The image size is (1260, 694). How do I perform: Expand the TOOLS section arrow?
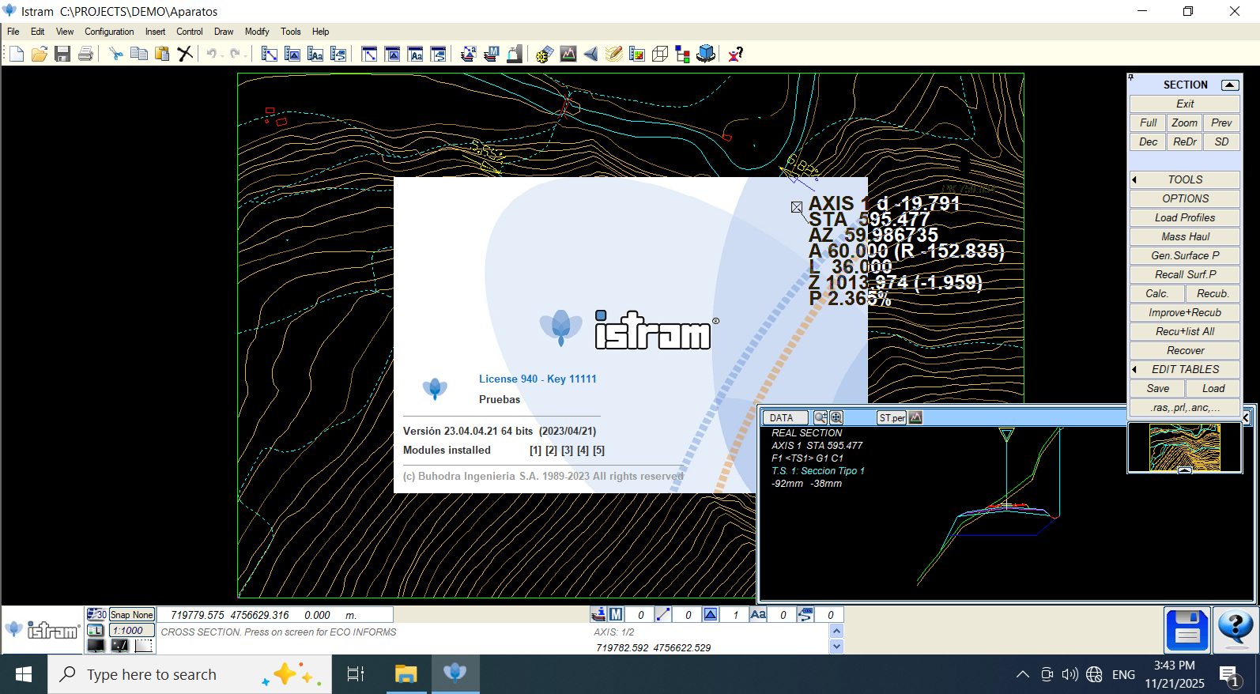[1134, 179]
